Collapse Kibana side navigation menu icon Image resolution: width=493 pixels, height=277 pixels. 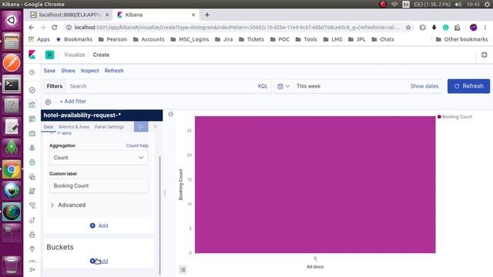(x=32, y=269)
